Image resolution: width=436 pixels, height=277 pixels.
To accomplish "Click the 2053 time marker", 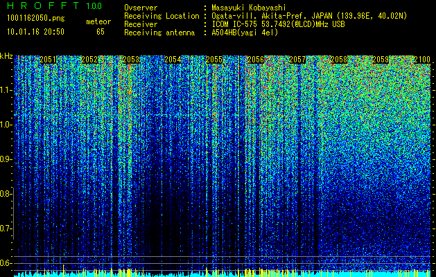I will pos(131,60).
